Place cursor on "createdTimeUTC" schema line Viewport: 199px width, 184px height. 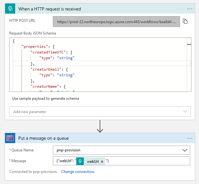coord(51,52)
